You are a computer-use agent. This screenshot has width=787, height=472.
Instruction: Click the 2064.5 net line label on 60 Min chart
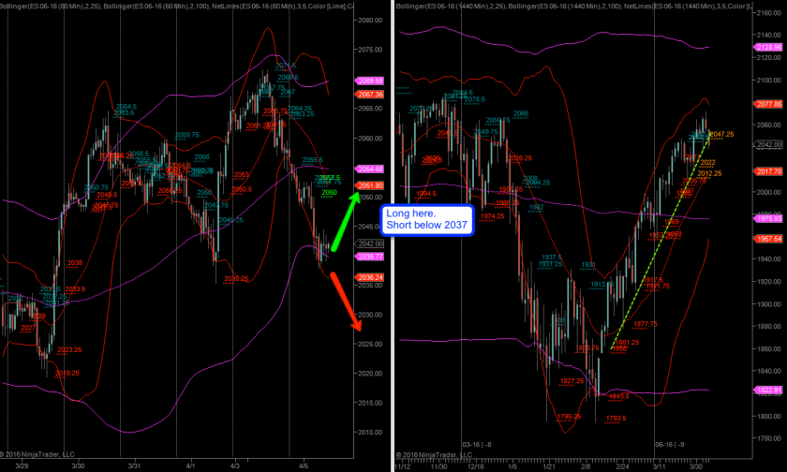pos(126,107)
